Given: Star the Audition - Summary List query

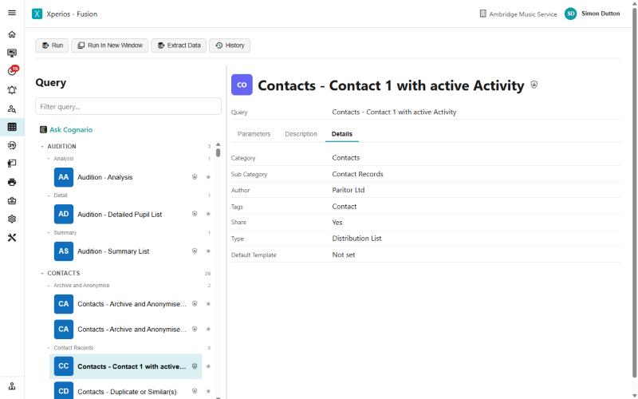Looking at the screenshot, I should click(x=208, y=251).
